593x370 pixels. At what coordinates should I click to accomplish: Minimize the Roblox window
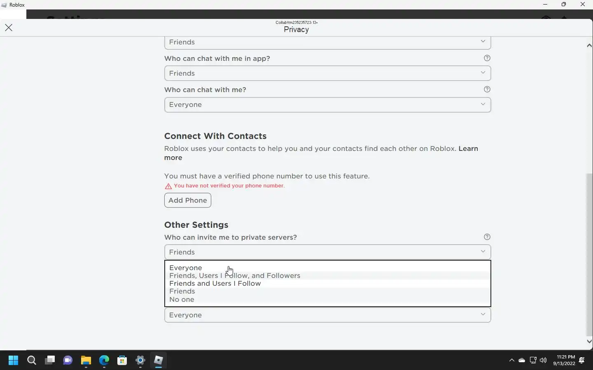click(x=545, y=5)
